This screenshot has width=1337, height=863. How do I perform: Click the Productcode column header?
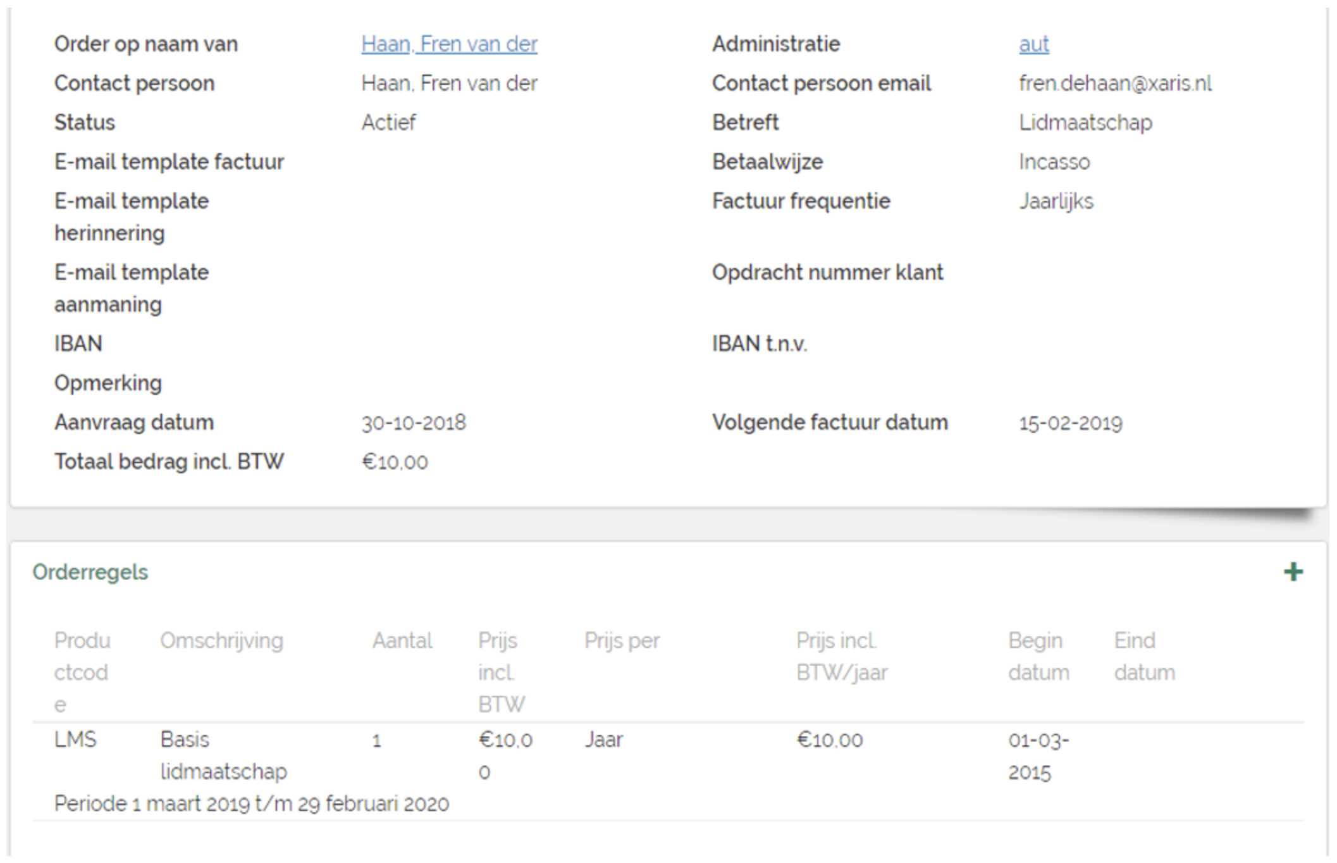(x=82, y=671)
